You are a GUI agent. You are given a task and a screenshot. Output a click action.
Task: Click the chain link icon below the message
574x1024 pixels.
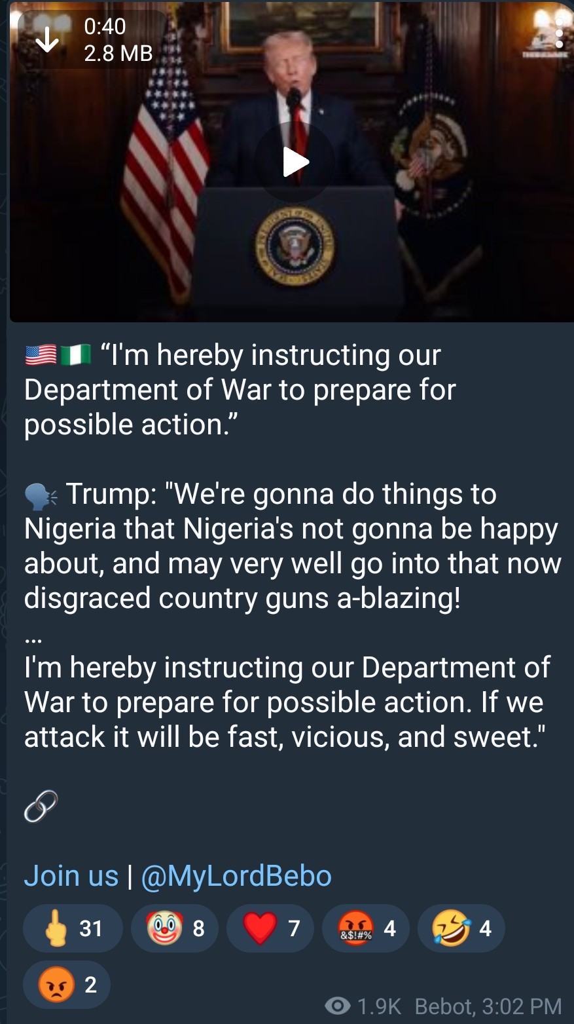pyautogui.click(x=41, y=806)
